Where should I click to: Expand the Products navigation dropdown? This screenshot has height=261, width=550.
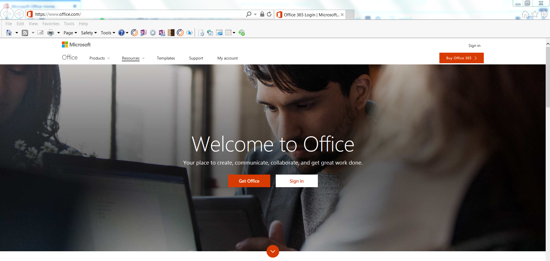tap(99, 58)
